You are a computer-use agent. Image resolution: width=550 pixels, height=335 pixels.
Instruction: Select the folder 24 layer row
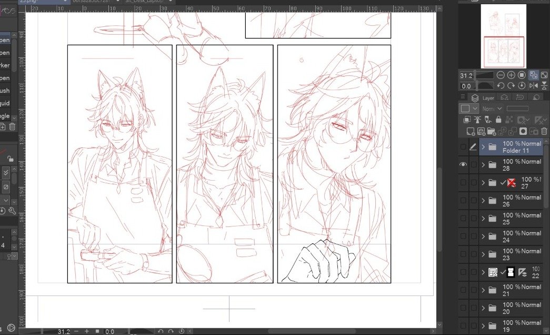(x=511, y=237)
